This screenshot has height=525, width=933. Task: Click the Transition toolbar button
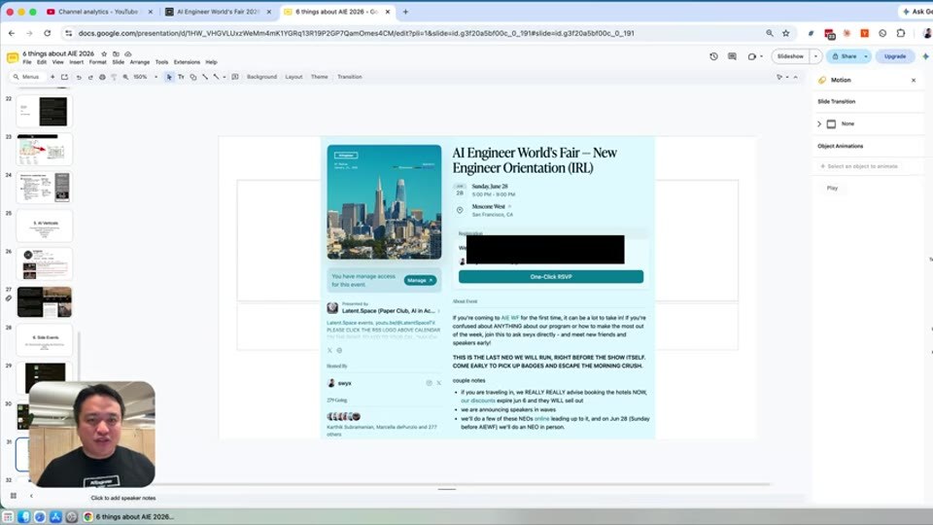click(x=350, y=77)
